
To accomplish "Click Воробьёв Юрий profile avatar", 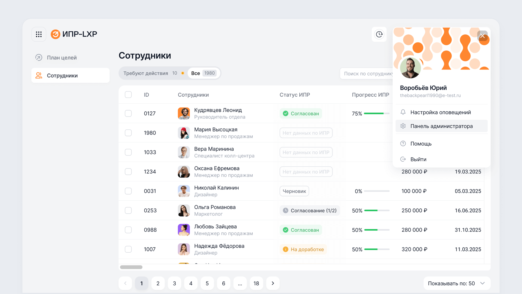I will (410, 68).
